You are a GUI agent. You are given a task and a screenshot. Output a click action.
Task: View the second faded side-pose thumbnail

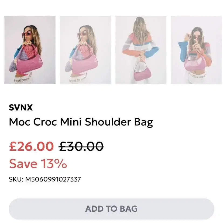tap(85, 50)
